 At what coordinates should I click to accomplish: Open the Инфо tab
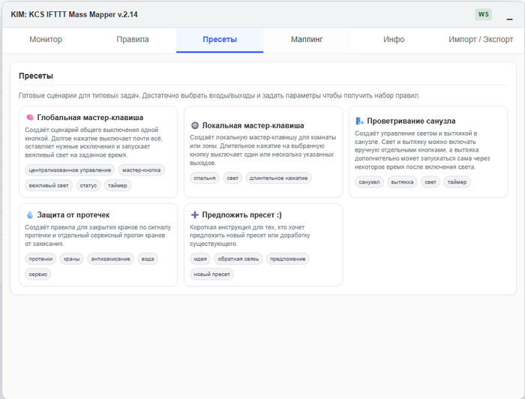(x=394, y=40)
